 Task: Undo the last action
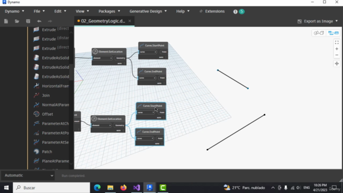39,21
